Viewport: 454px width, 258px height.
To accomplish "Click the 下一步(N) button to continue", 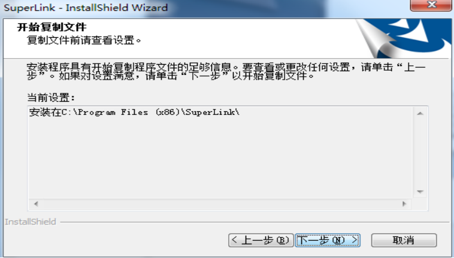I will 328,240.
